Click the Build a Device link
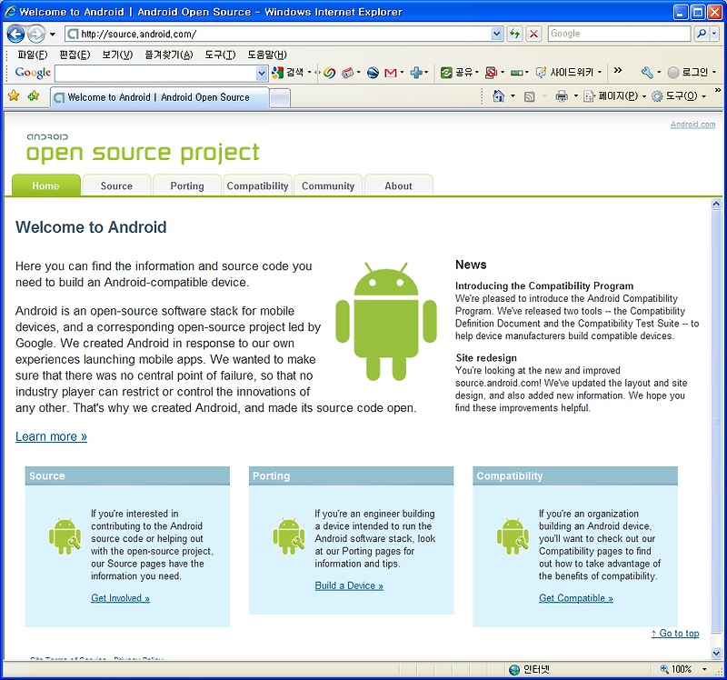 (x=348, y=585)
